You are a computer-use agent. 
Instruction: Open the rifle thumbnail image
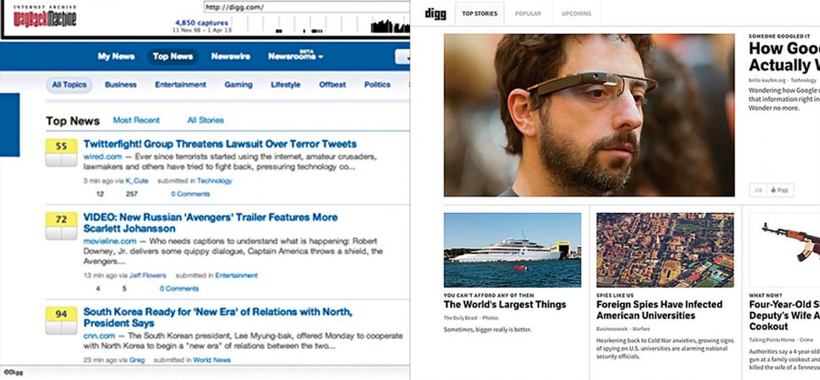tap(784, 250)
